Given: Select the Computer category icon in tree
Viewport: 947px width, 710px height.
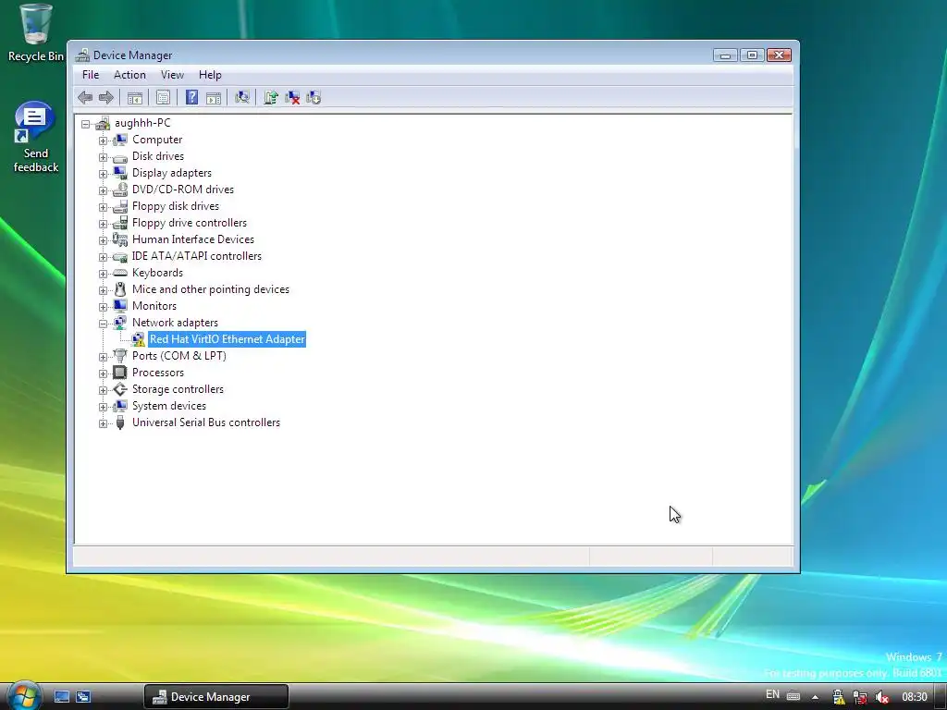Looking at the screenshot, I should [120, 140].
